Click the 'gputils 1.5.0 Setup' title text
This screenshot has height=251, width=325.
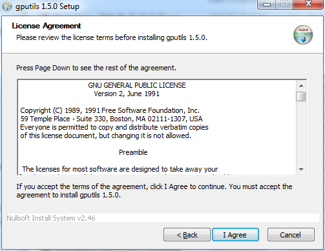tap(47, 6)
